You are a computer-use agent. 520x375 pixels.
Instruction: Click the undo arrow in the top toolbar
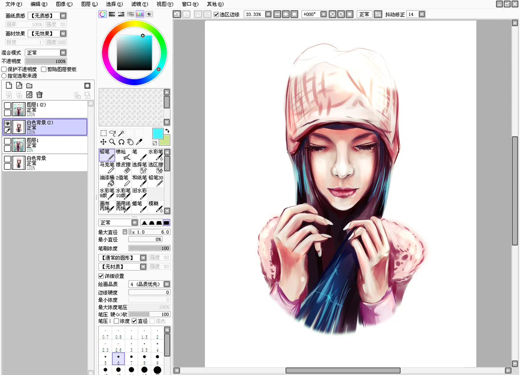(177, 14)
